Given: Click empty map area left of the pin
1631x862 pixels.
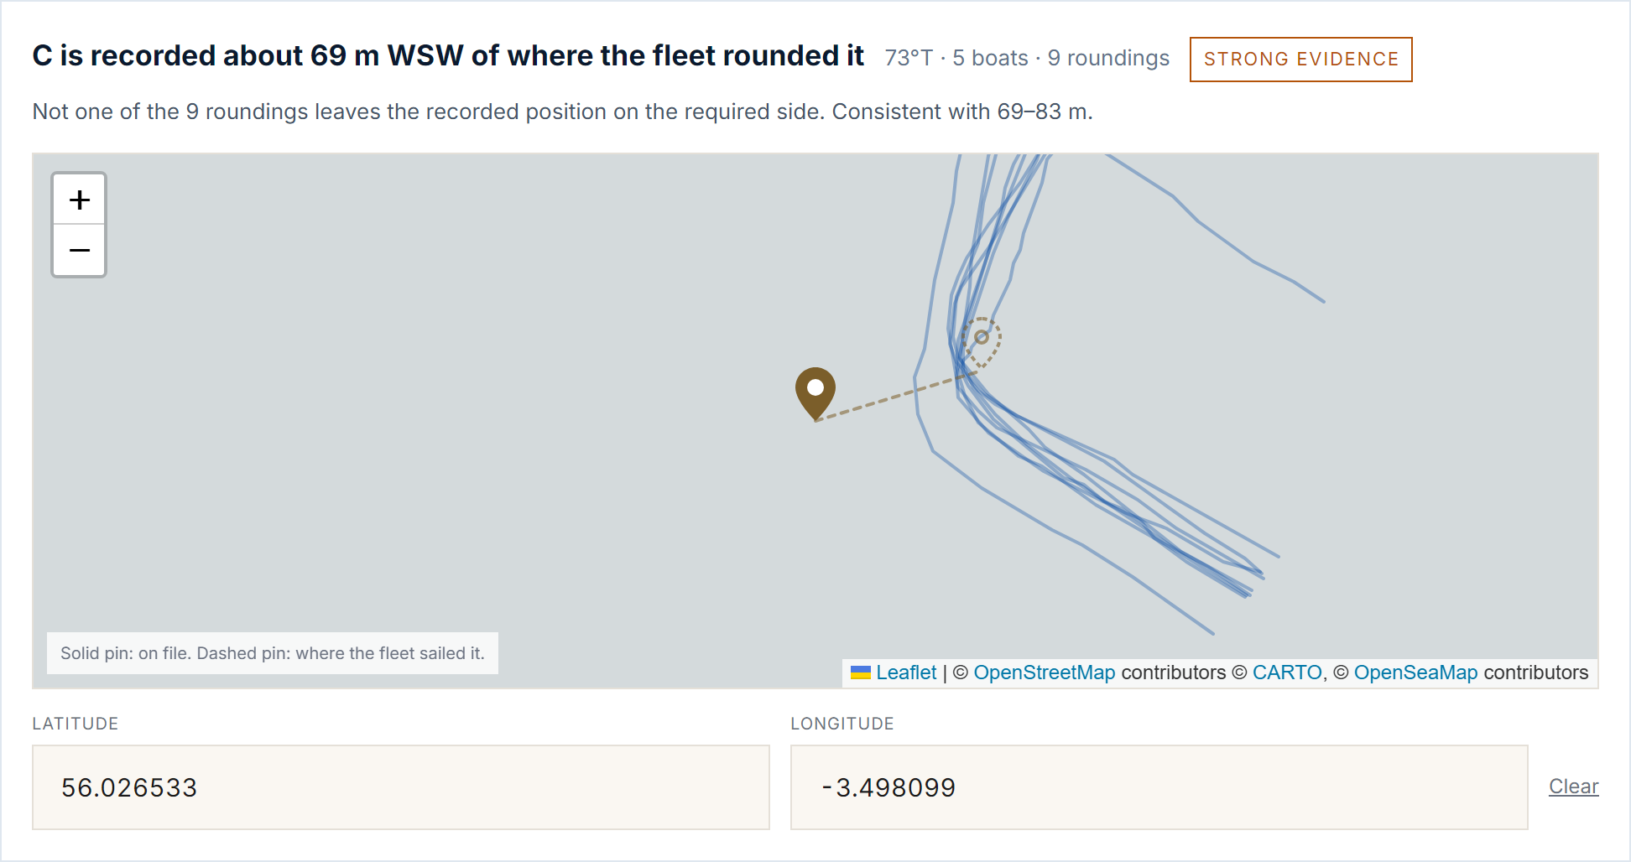Looking at the screenshot, I should 419,394.
